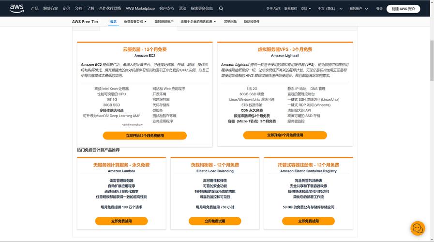This screenshot has width=434, height=242.
Task: Click 立即免费试用 under Amazon Lambda
Action: pos(121,221)
